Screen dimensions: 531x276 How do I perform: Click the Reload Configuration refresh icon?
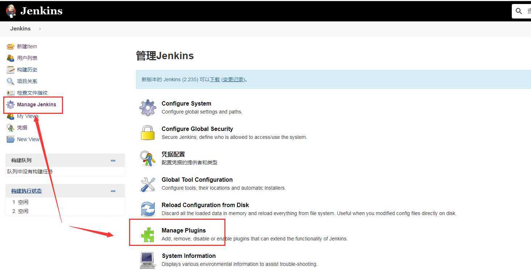click(148, 209)
